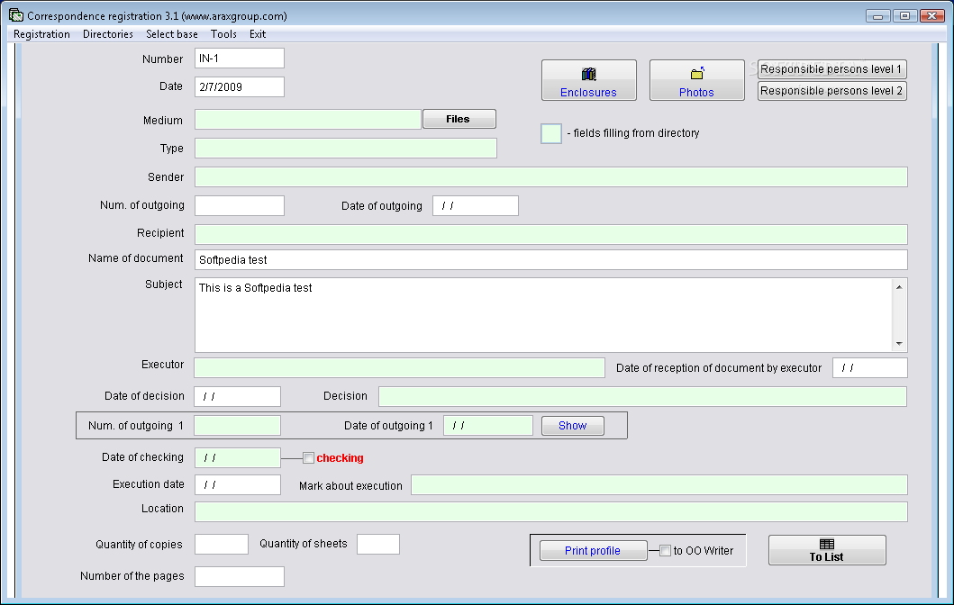Click the Date of checking field
954x605 pixels.
[237, 458]
